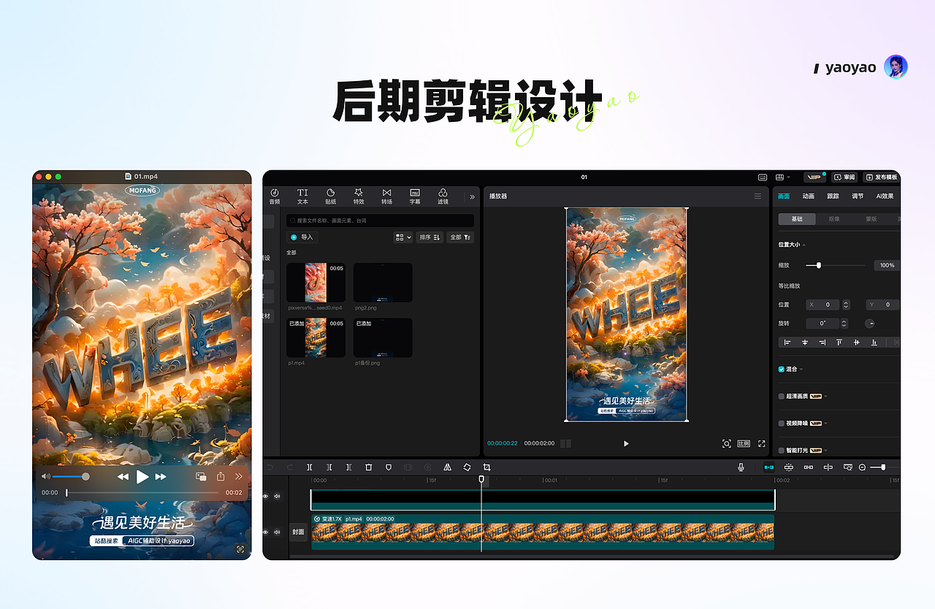This screenshot has height=609, width=935.
Task: Click the split clip tool in timeline toolbar
Action: point(310,467)
